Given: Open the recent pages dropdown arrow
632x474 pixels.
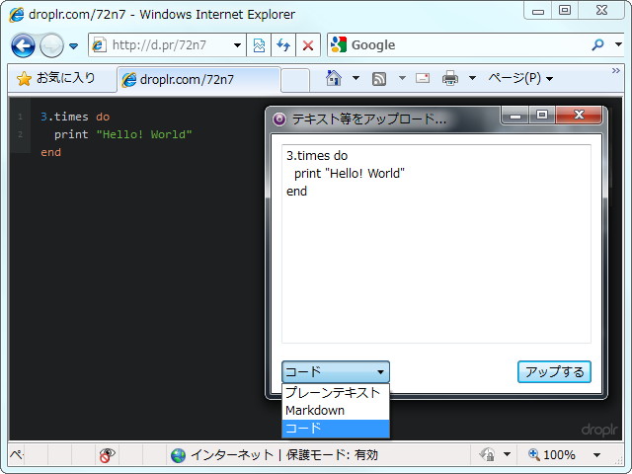Looking at the screenshot, I should point(73,46).
